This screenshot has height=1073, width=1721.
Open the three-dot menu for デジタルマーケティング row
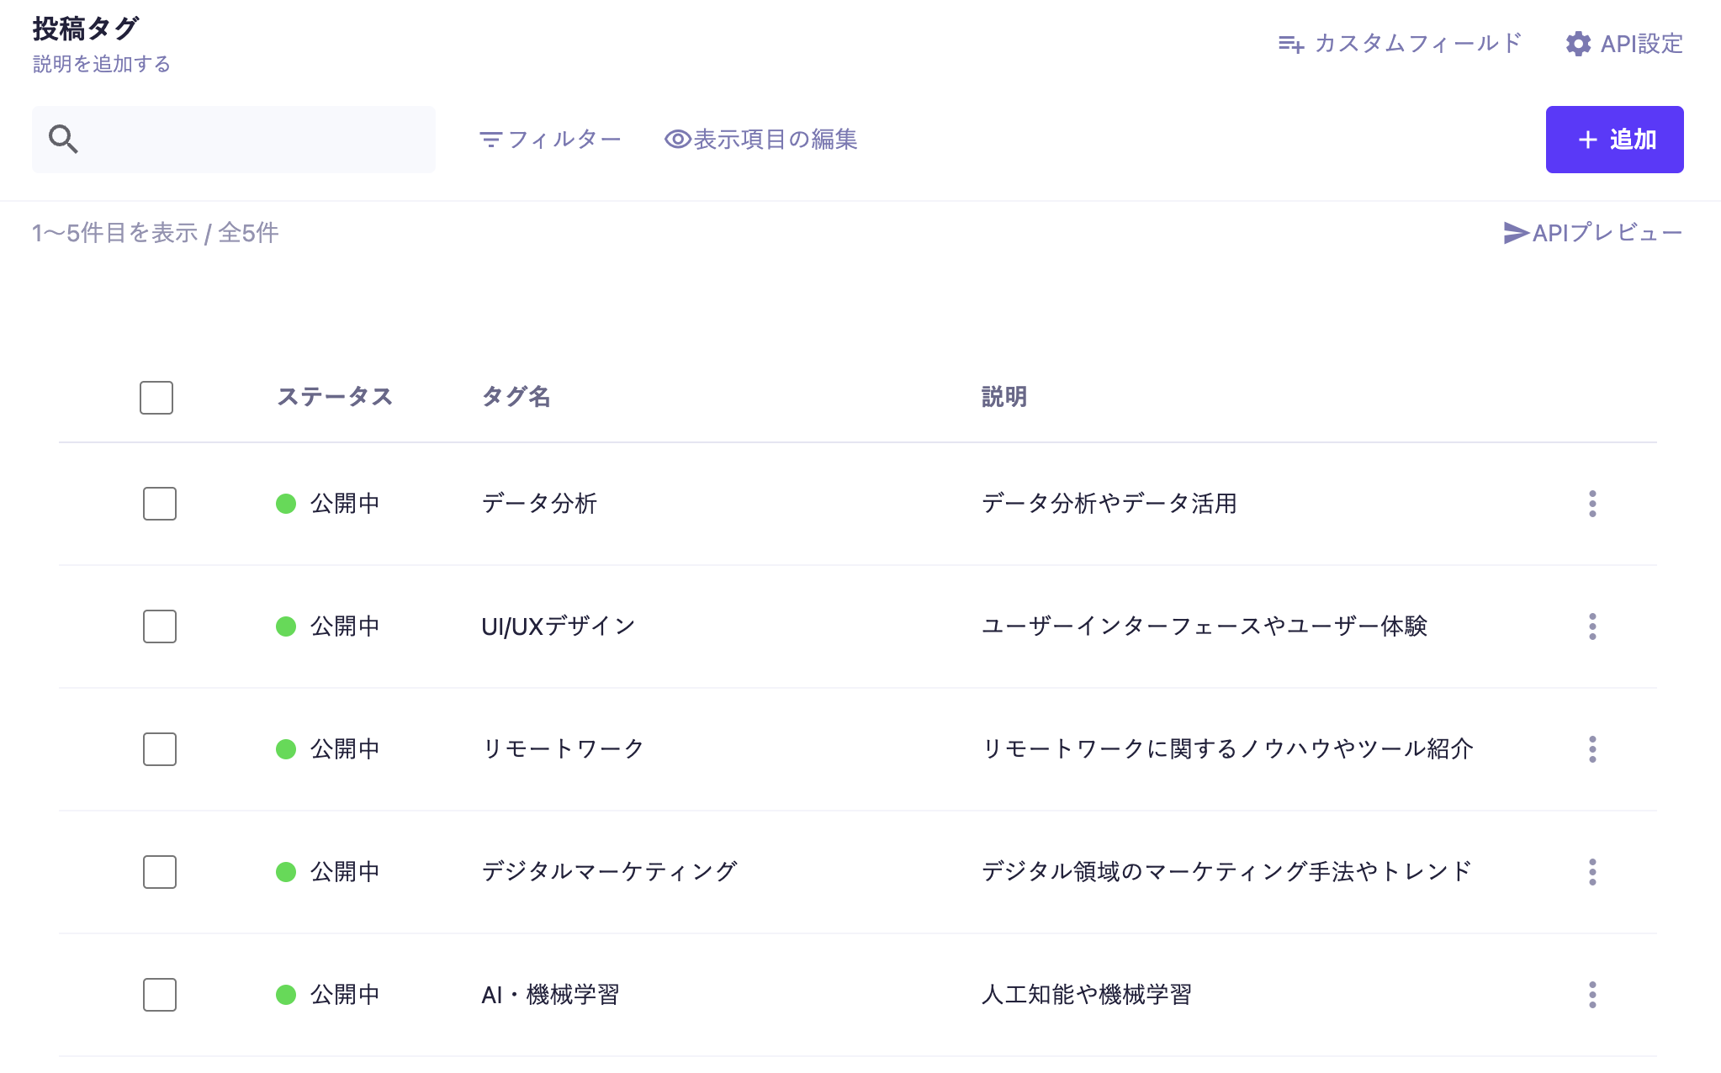point(1591,872)
